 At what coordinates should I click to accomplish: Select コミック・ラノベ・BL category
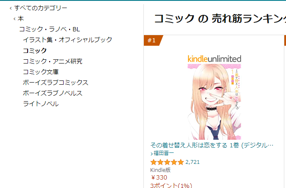click(49, 29)
